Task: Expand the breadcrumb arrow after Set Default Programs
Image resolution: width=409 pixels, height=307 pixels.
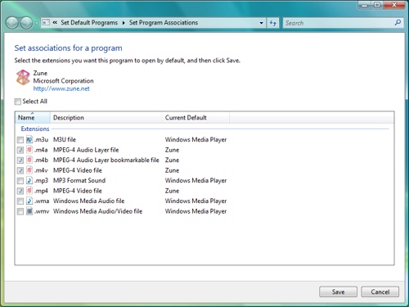Action: pyautogui.click(x=124, y=23)
